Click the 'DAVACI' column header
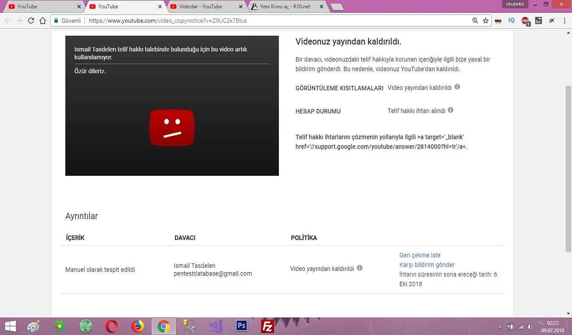Screen dimensions: 572x335 pyautogui.click(x=185, y=237)
